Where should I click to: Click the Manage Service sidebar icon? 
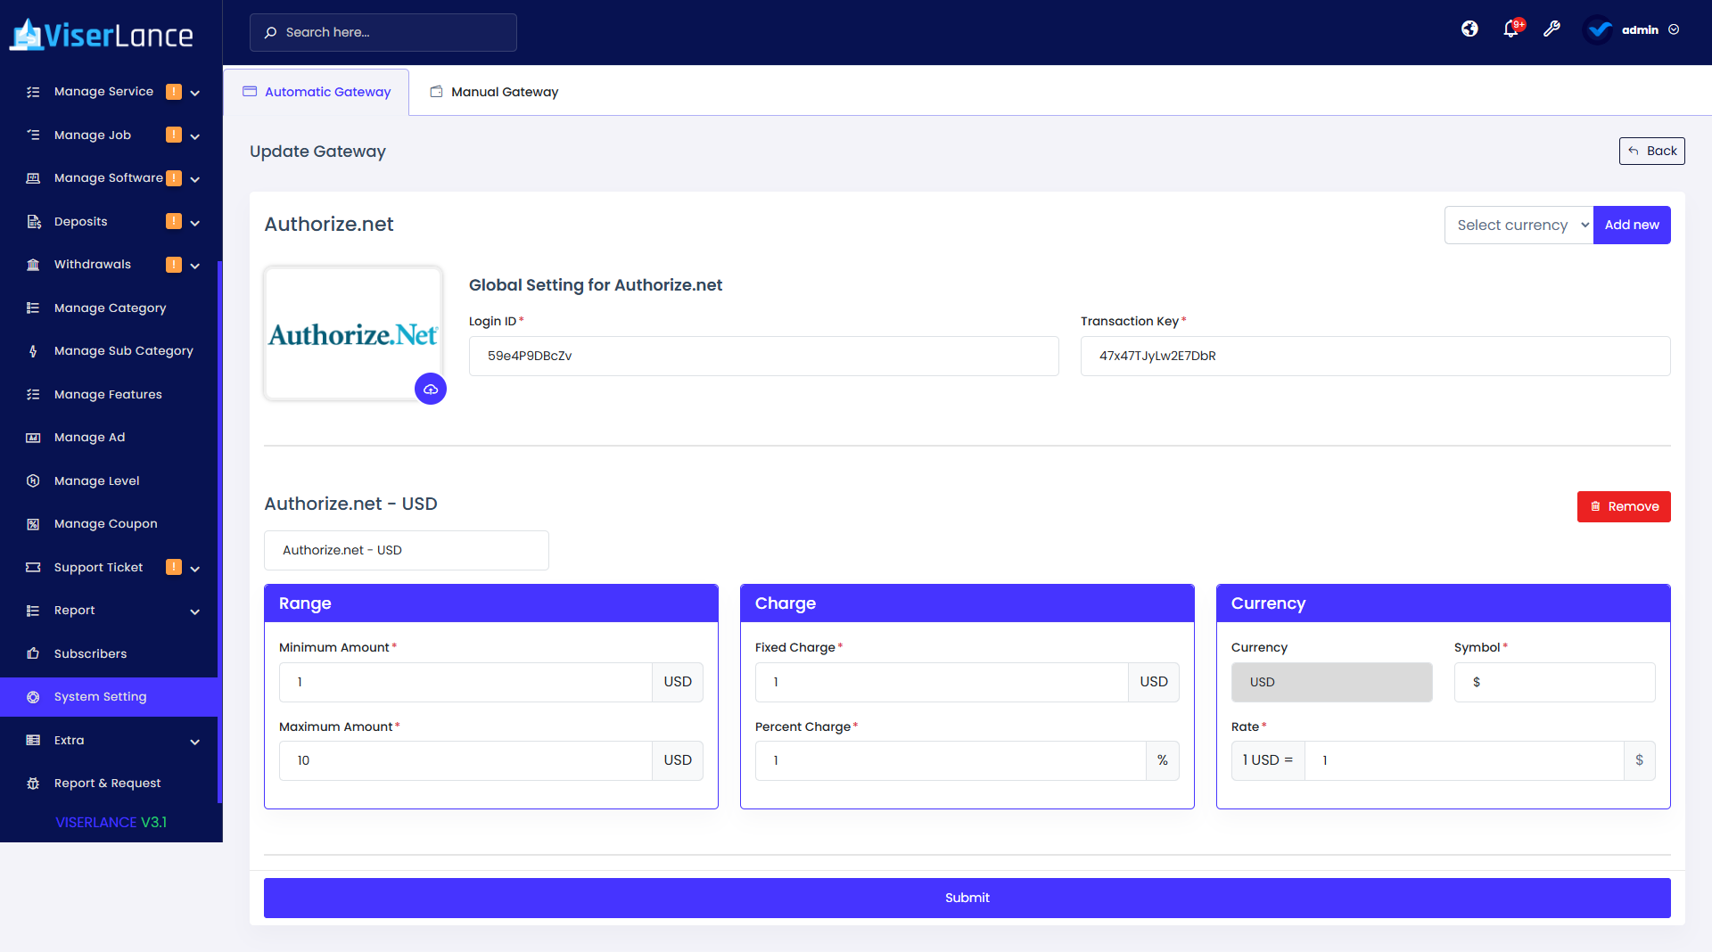pyautogui.click(x=33, y=92)
